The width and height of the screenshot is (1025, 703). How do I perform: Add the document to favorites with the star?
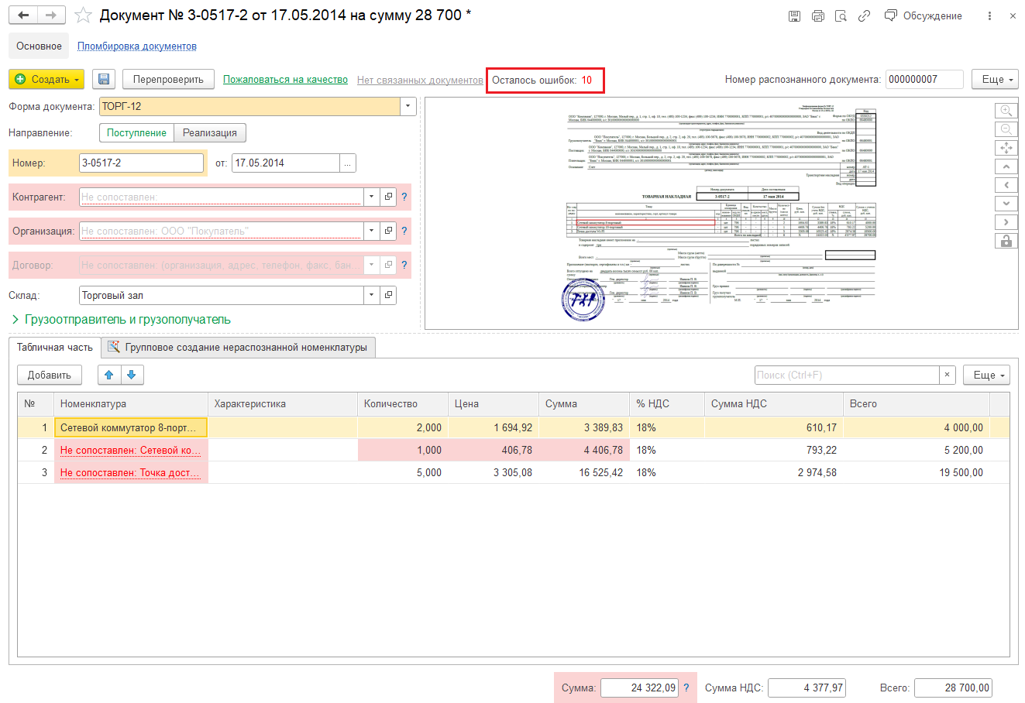click(83, 15)
